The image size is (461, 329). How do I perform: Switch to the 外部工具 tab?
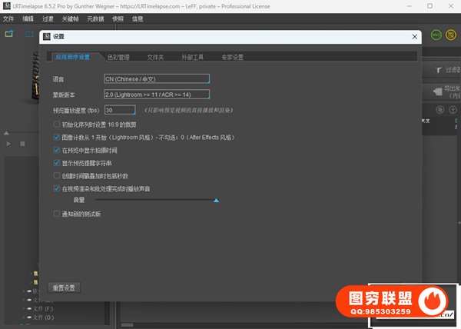(193, 57)
